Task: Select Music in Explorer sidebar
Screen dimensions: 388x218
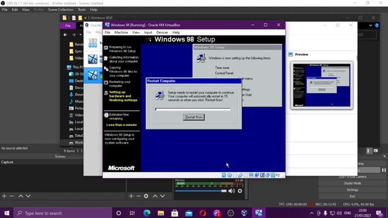Action: [76, 101]
